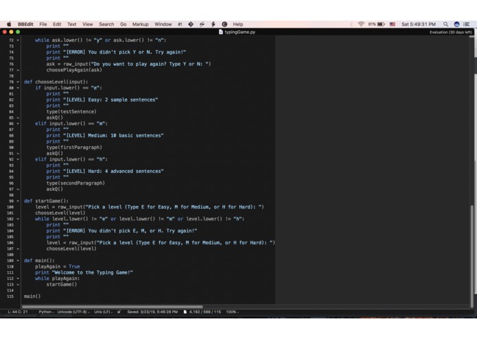The image size is (477, 339).
Task: Click the L: 44 C: 21 cursor position
Action: point(18,312)
